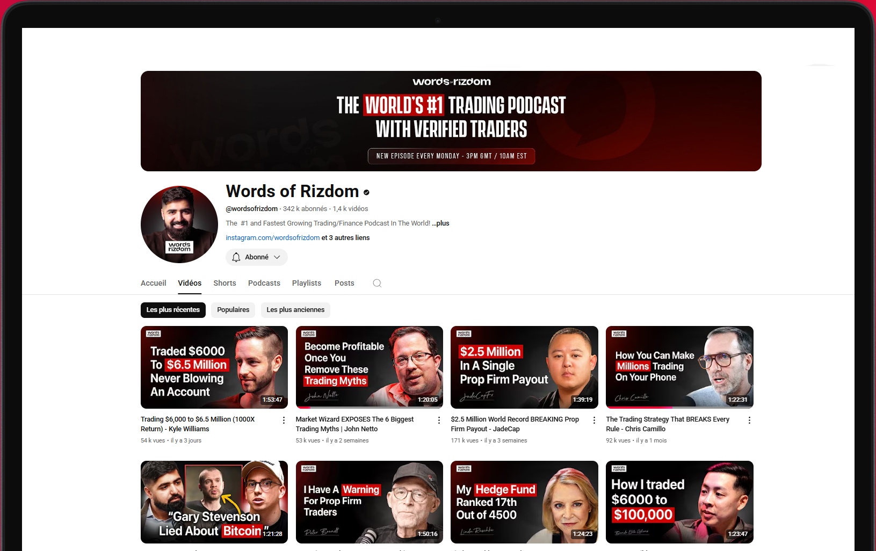The height and width of the screenshot is (551, 876).
Task: Play the 'Hedge Fund Ranked 17th' thumbnail
Action: [524, 502]
